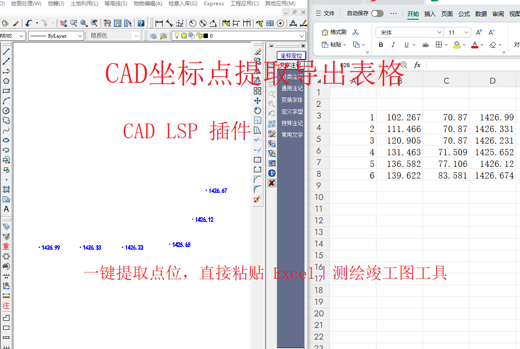This screenshot has height=349, width=520.
Task: Open the Express CAD menu
Action: [214, 3]
